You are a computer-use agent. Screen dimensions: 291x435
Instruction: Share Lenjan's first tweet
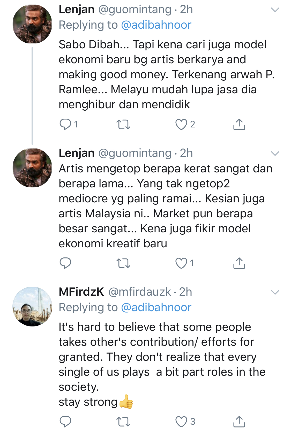click(x=239, y=124)
